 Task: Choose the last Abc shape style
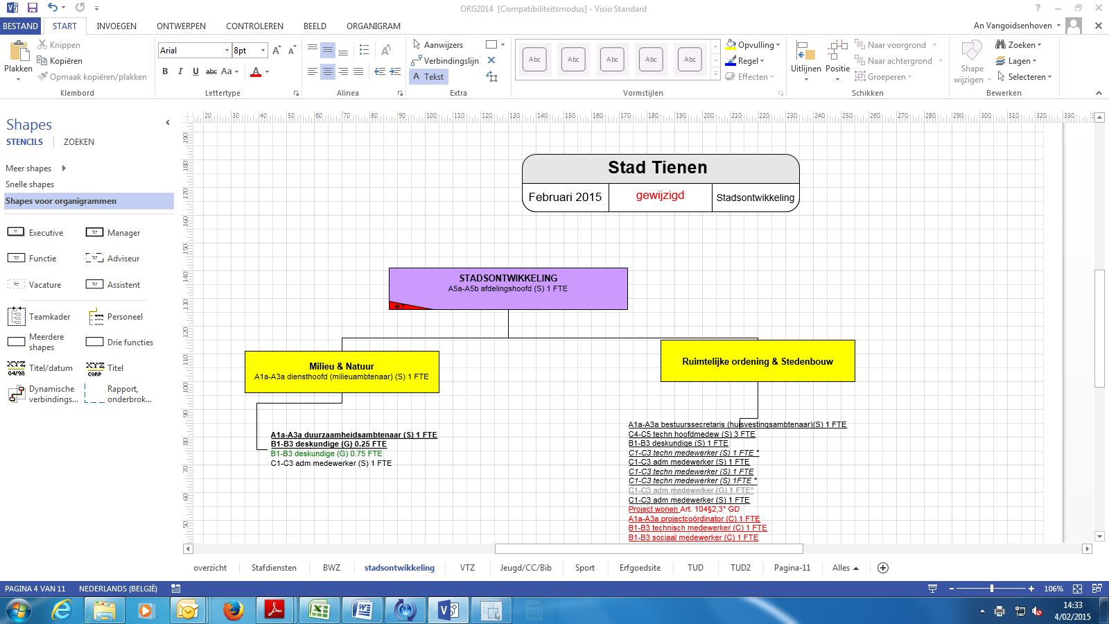[690, 60]
